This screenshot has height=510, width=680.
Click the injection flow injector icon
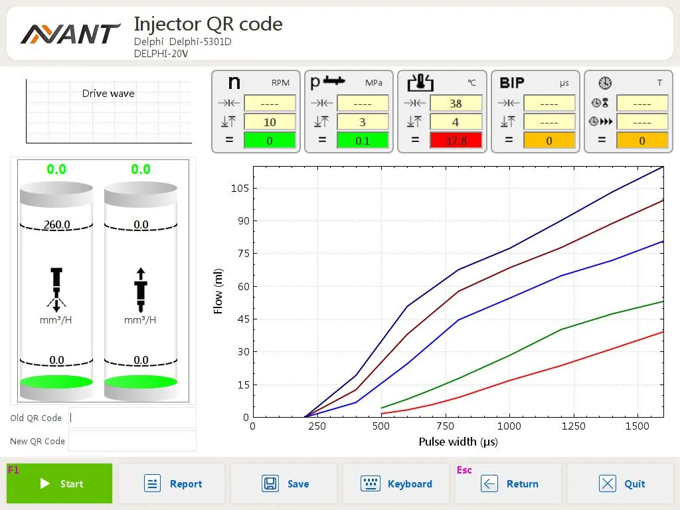(x=56, y=290)
